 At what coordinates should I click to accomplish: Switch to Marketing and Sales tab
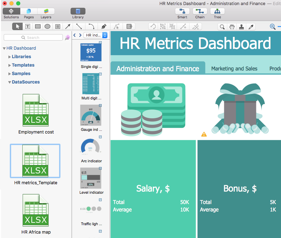click(x=234, y=69)
